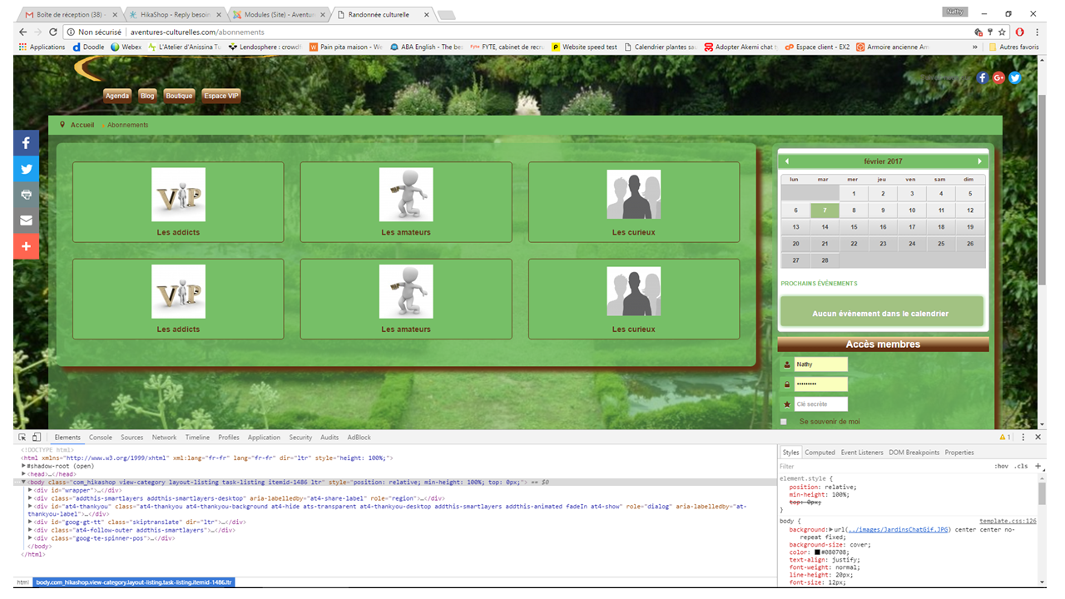
Task: Go to next month in calendar
Action: click(980, 161)
